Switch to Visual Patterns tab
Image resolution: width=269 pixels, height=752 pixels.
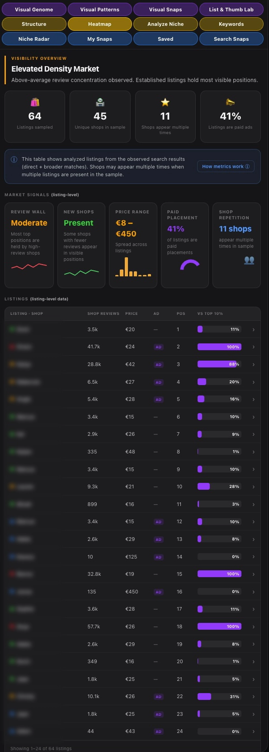[x=100, y=10]
